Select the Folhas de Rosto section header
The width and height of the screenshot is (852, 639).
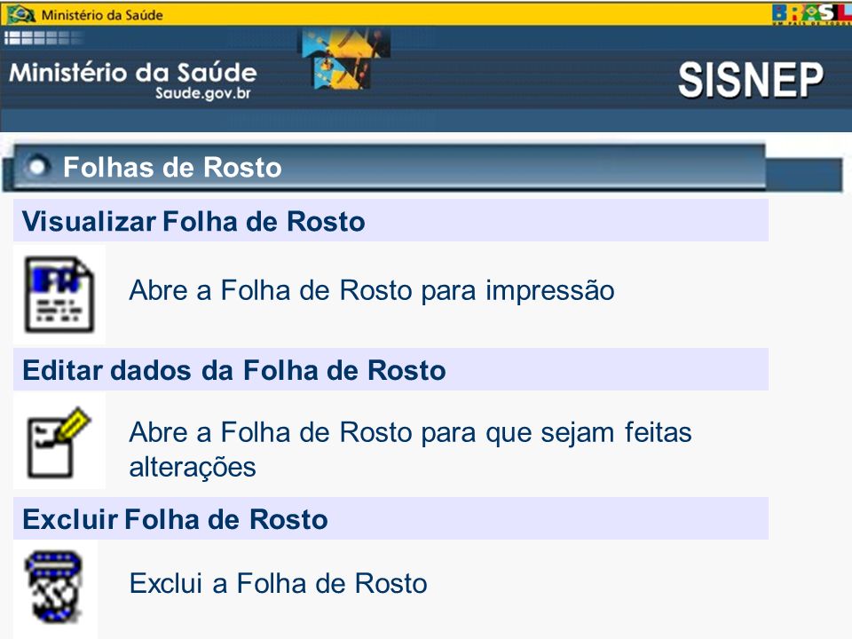[x=172, y=168]
